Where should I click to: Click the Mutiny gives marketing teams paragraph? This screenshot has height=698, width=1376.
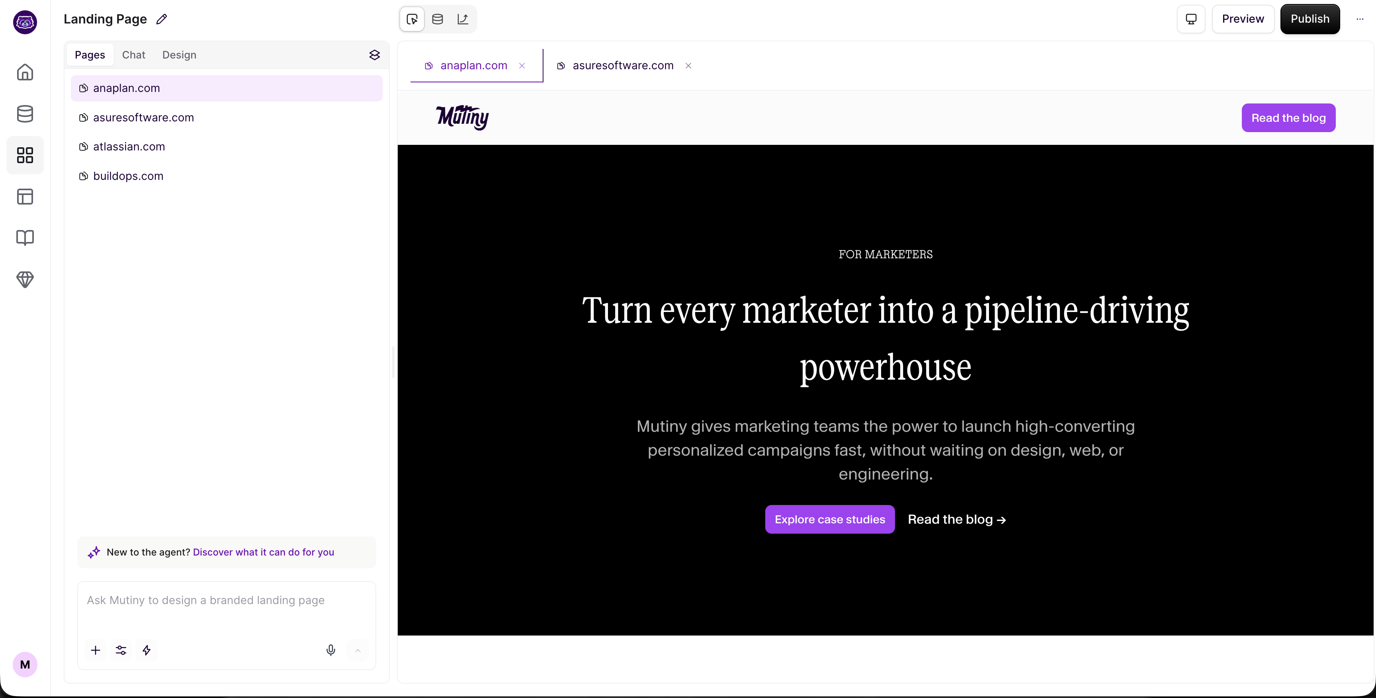(x=885, y=450)
